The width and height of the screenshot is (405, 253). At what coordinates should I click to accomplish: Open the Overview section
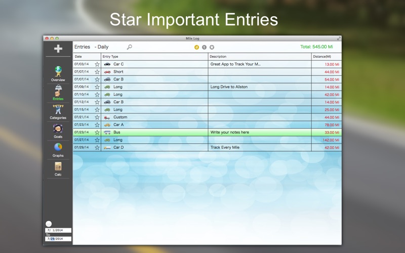coord(58,74)
